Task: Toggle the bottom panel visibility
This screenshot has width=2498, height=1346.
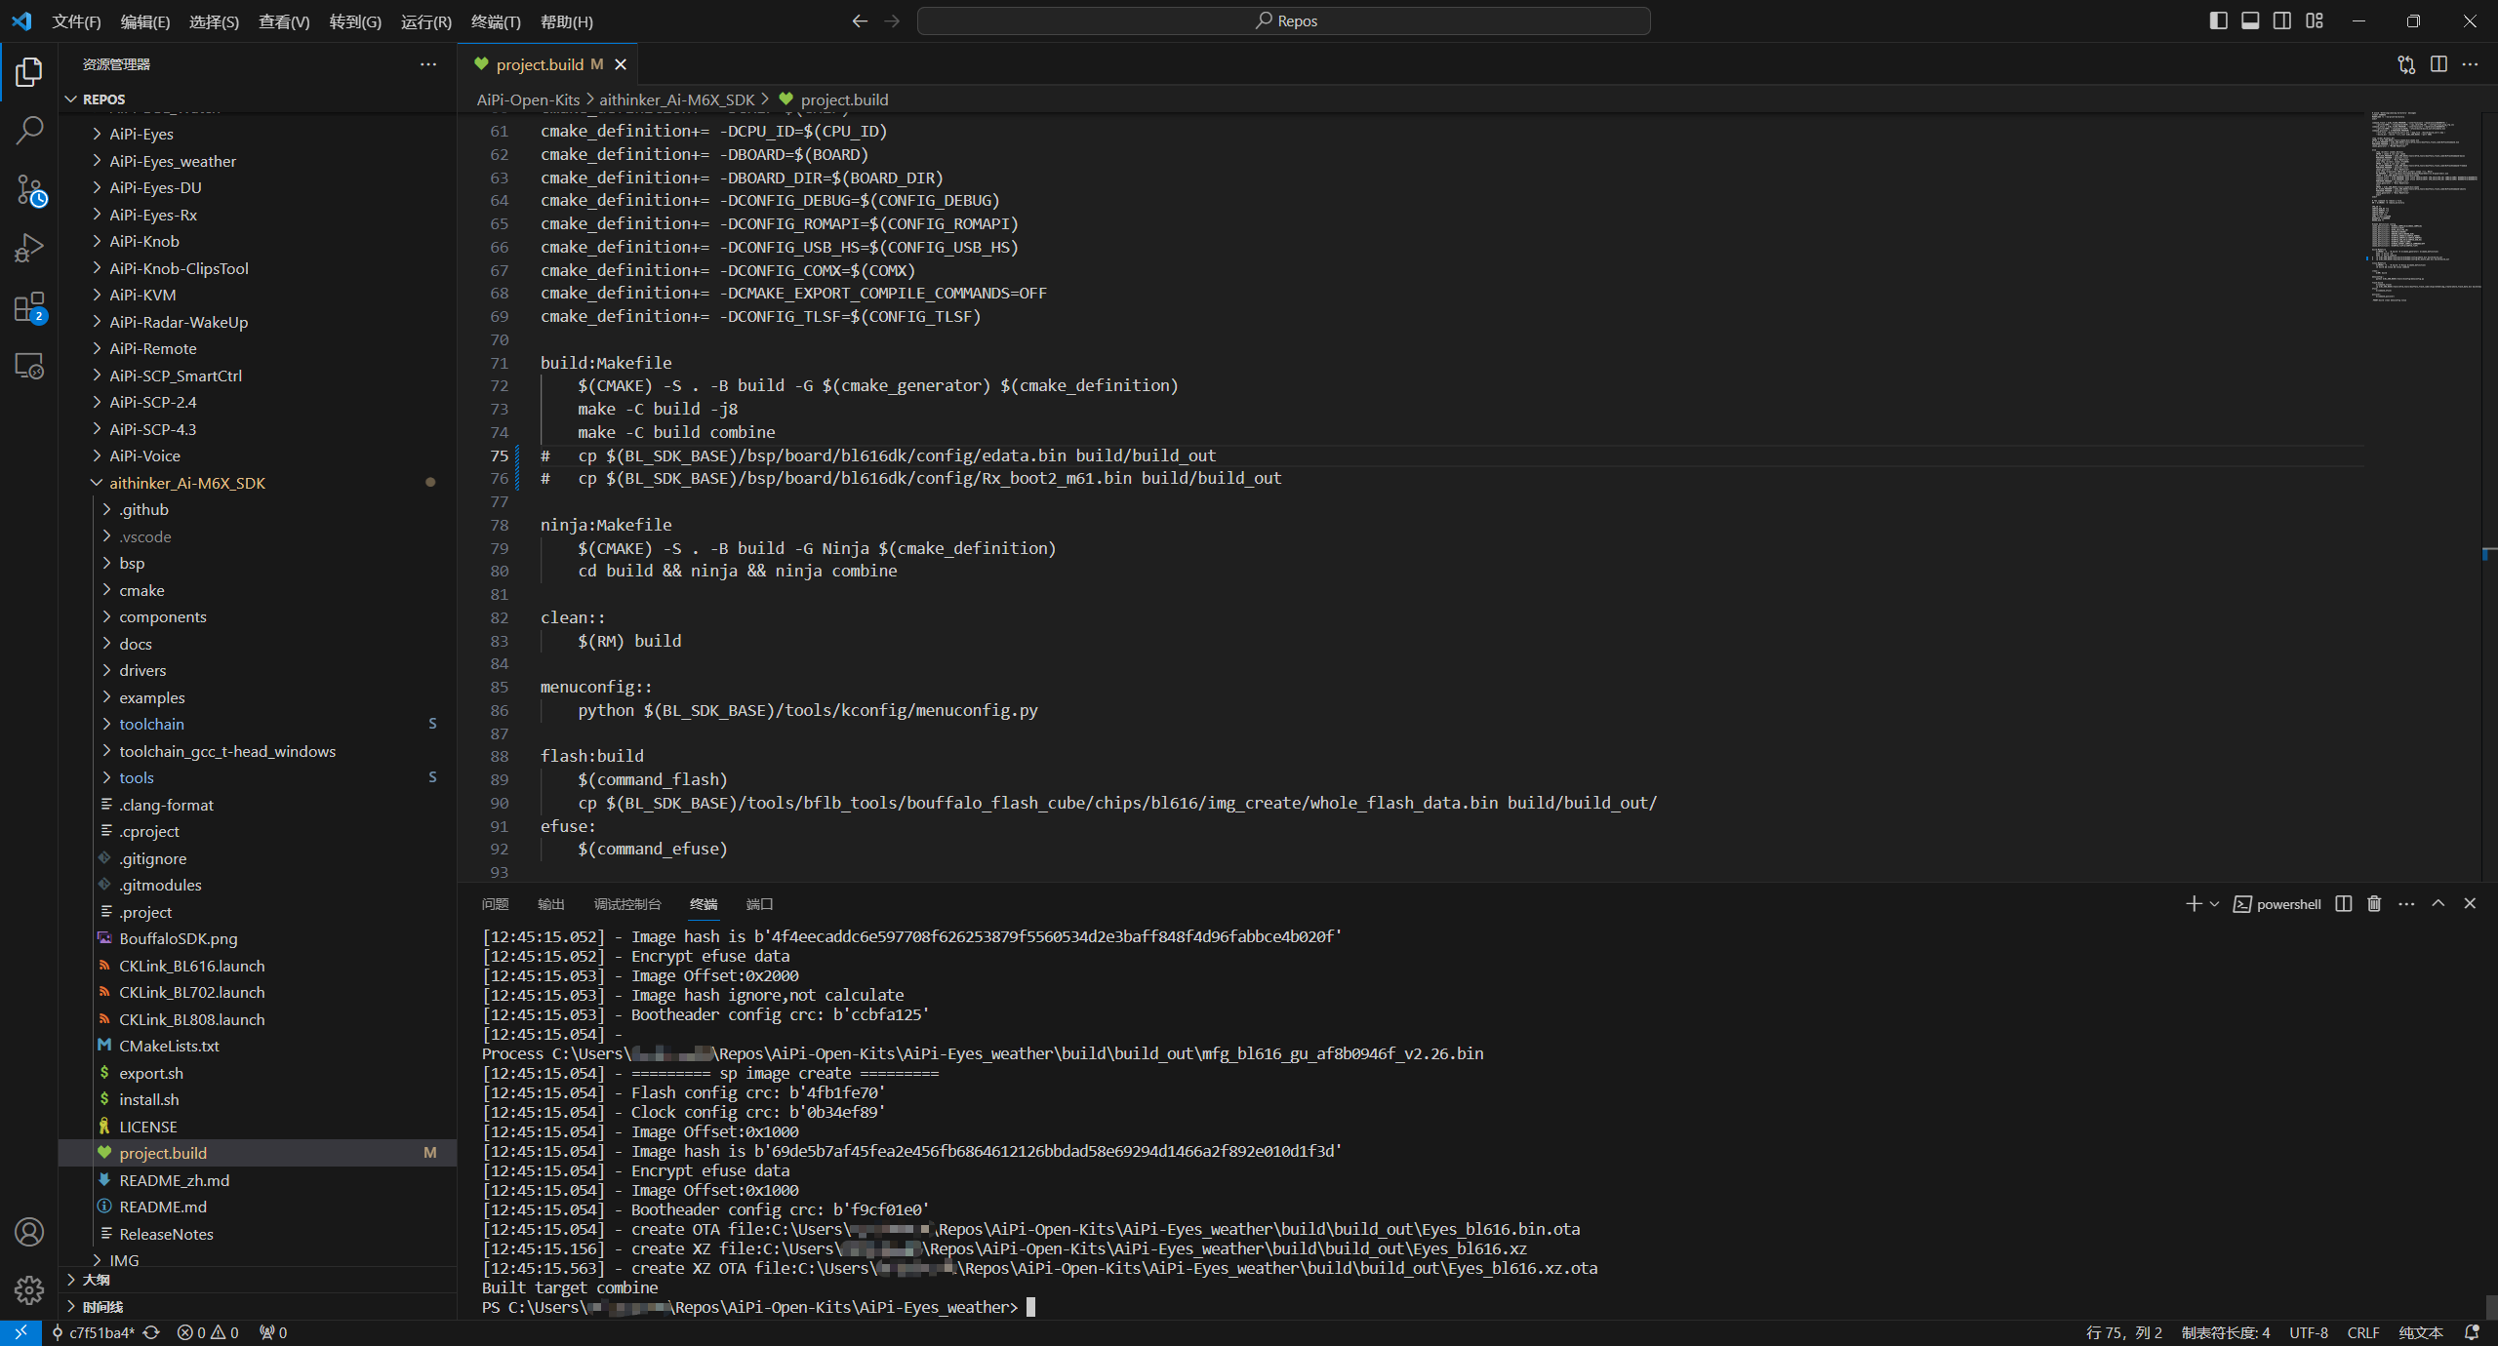Action: coord(2250,20)
